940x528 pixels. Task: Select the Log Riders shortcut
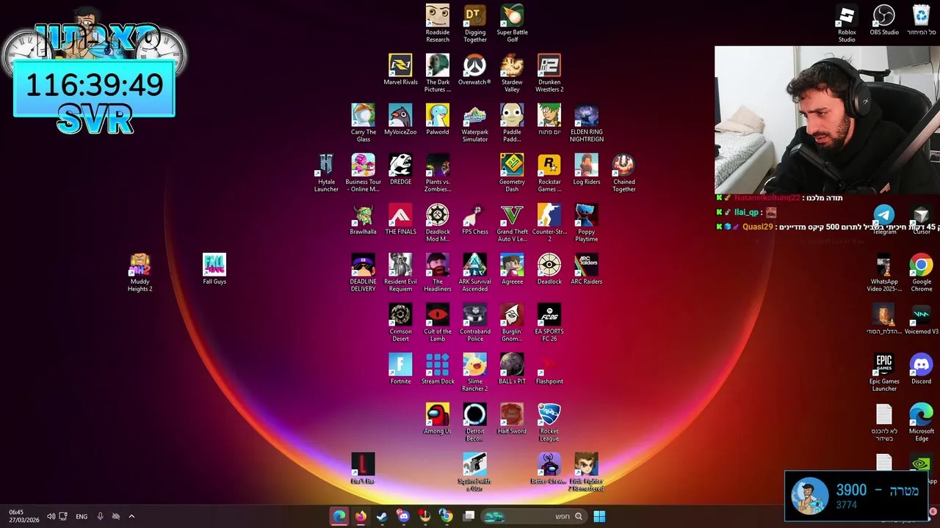(x=587, y=169)
